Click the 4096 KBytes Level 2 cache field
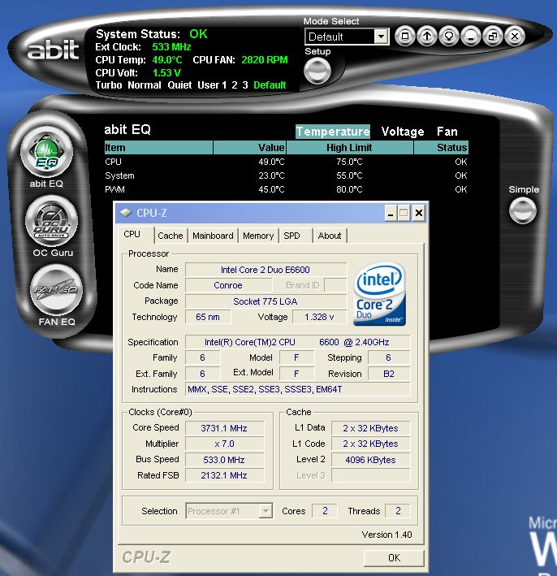The image size is (557, 576). [x=370, y=460]
